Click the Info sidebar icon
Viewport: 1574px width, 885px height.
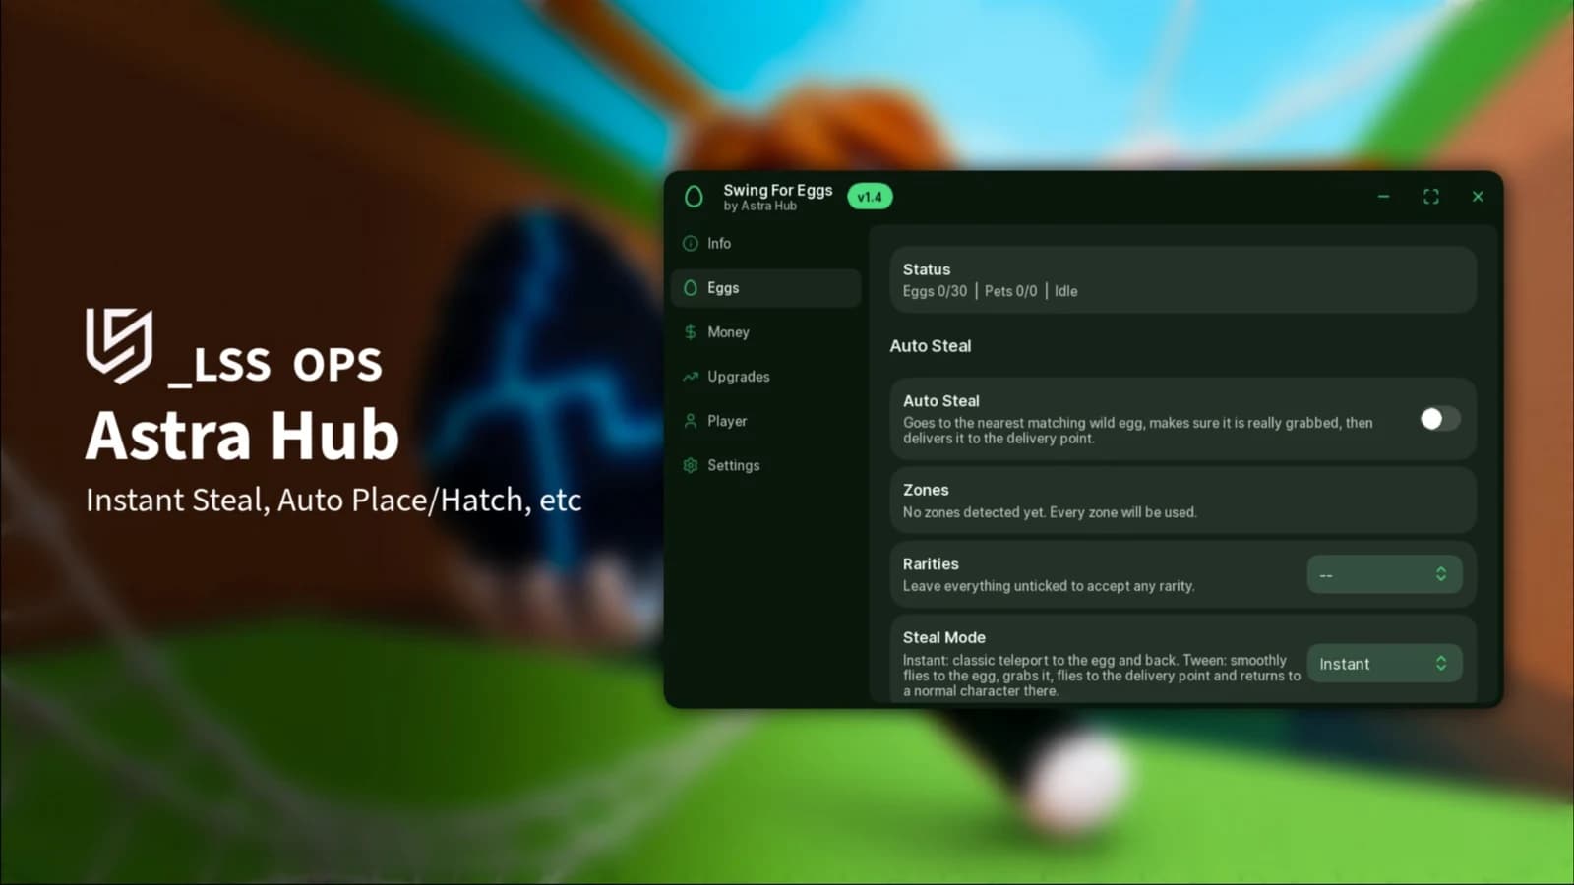pyautogui.click(x=691, y=243)
